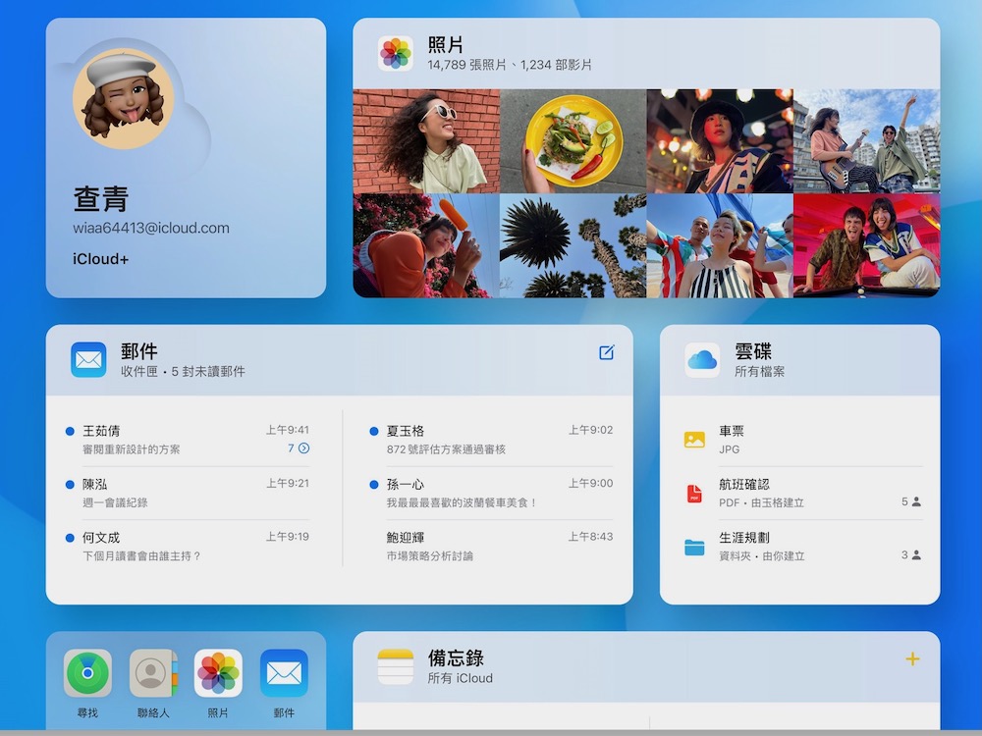This screenshot has height=736, width=982.
Task: Open 陳泓's email 週一會議紀錄
Action: click(x=188, y=493)
